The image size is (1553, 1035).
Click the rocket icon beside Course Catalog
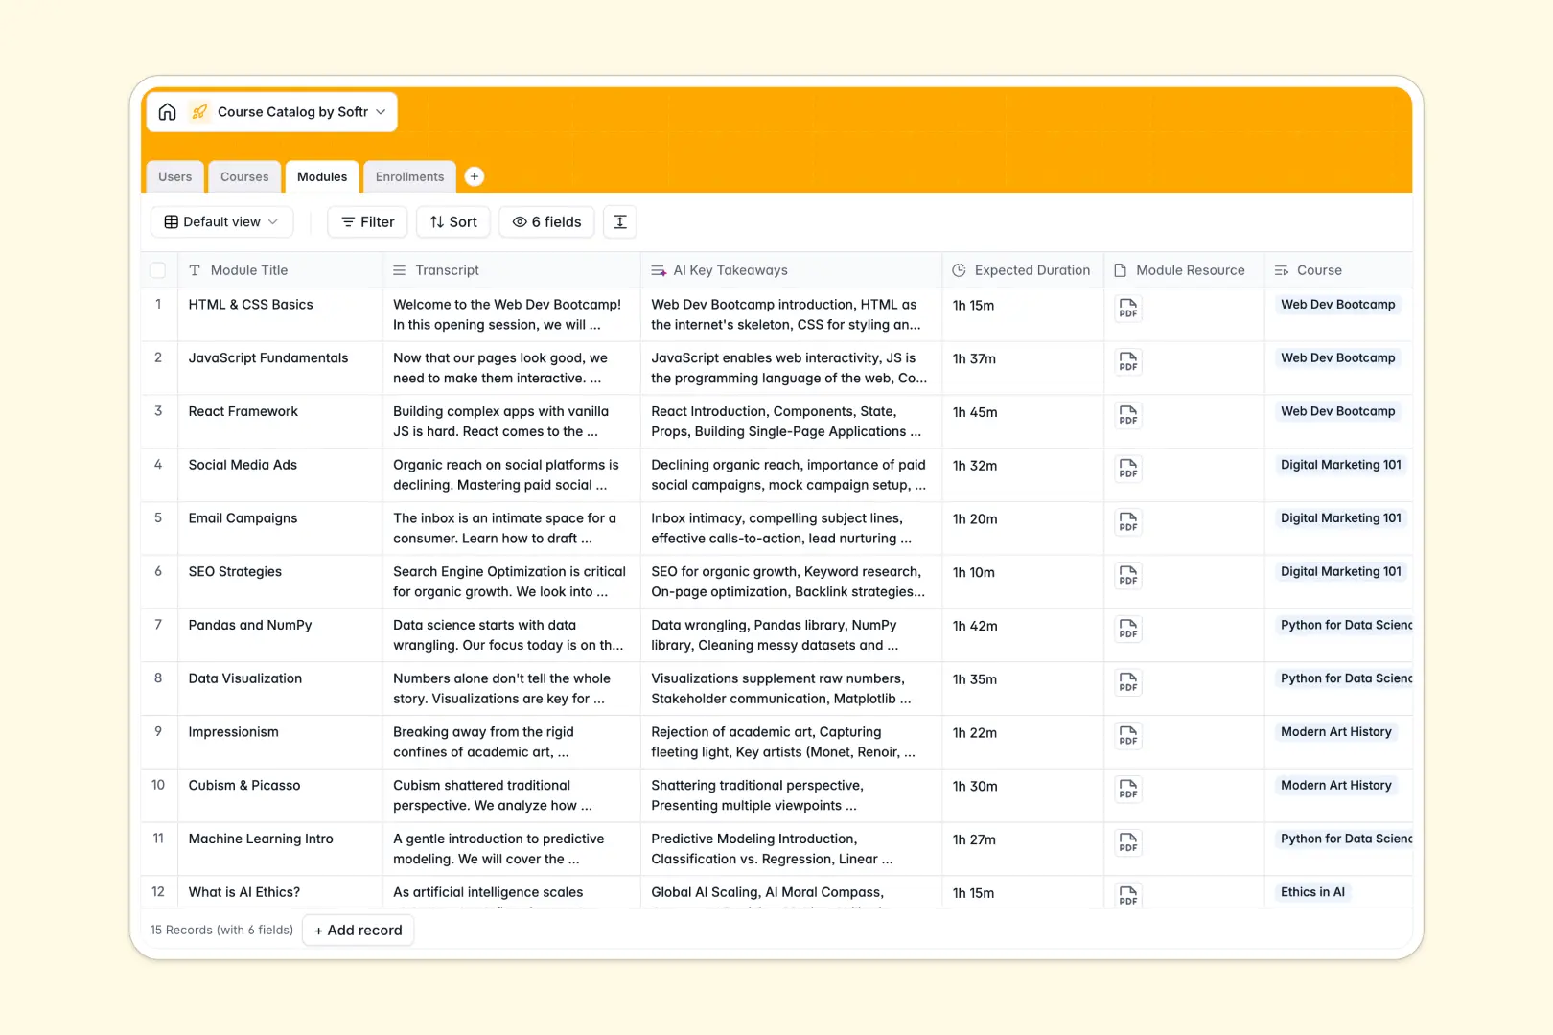pyautogui.click(x=199, y=111)
